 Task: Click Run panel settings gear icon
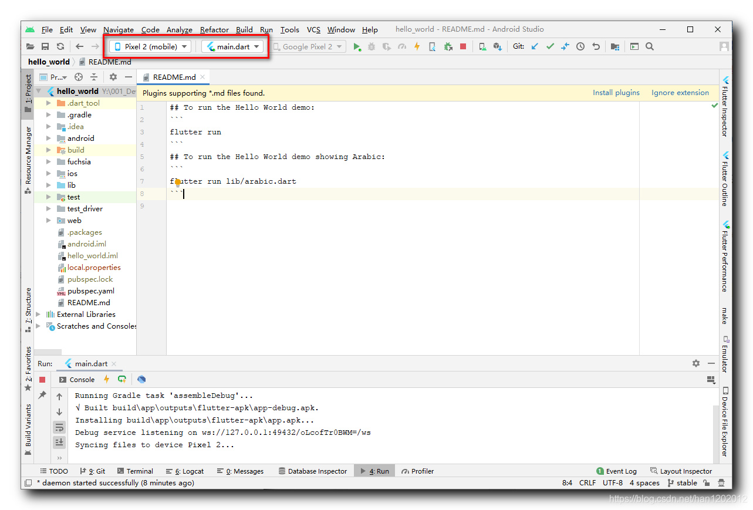click(x=696, y=363)
